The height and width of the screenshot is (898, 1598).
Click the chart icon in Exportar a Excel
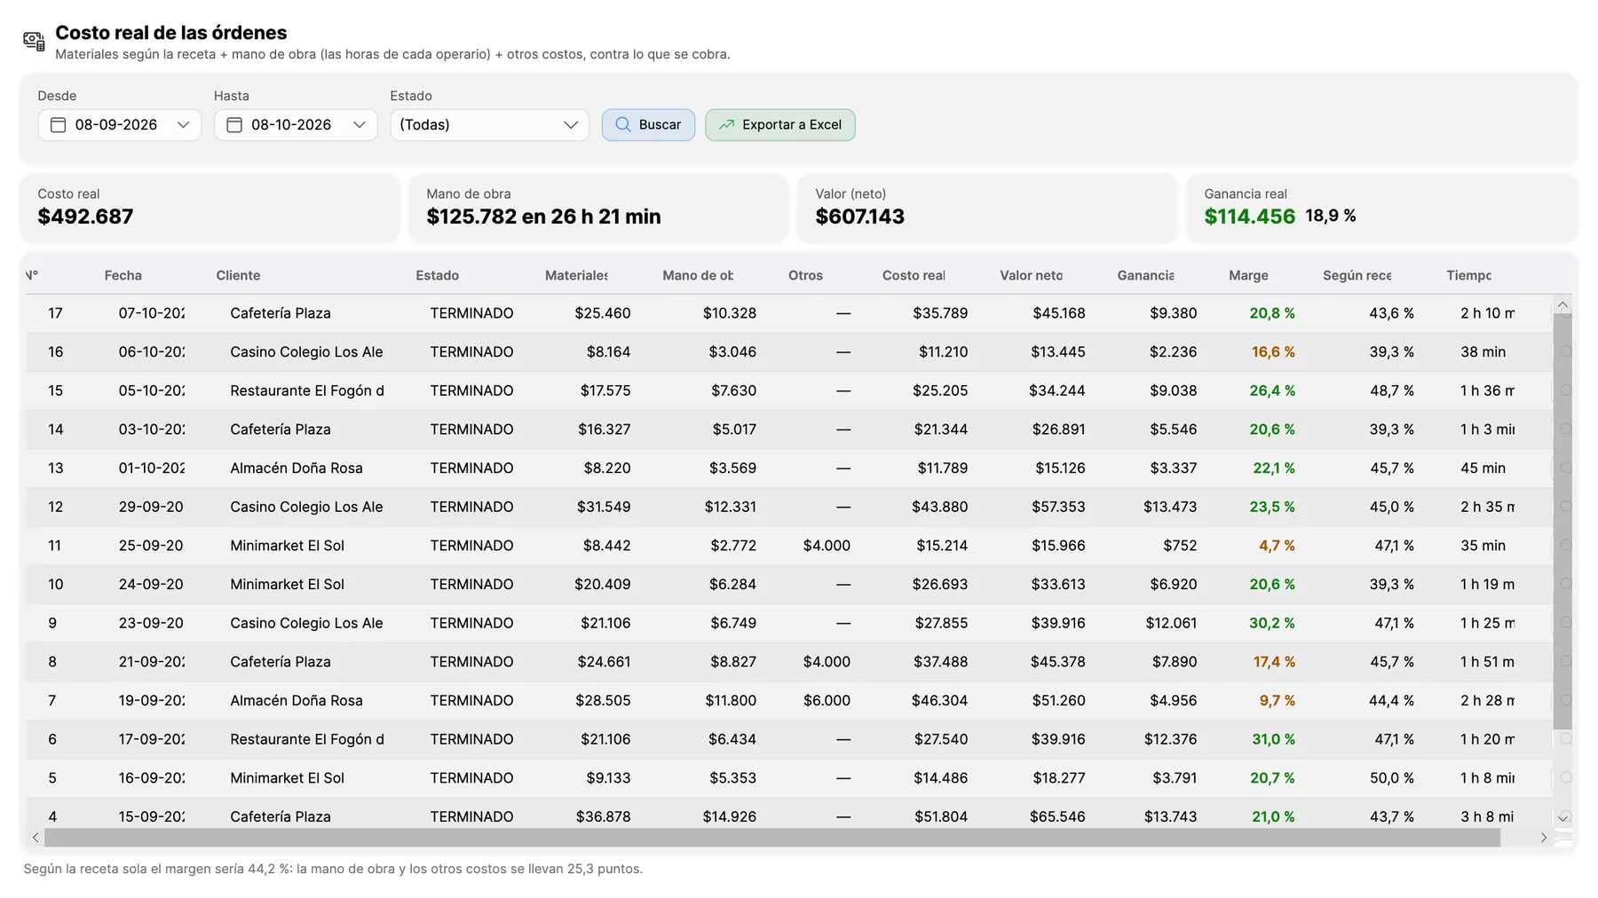click(726, 125)
